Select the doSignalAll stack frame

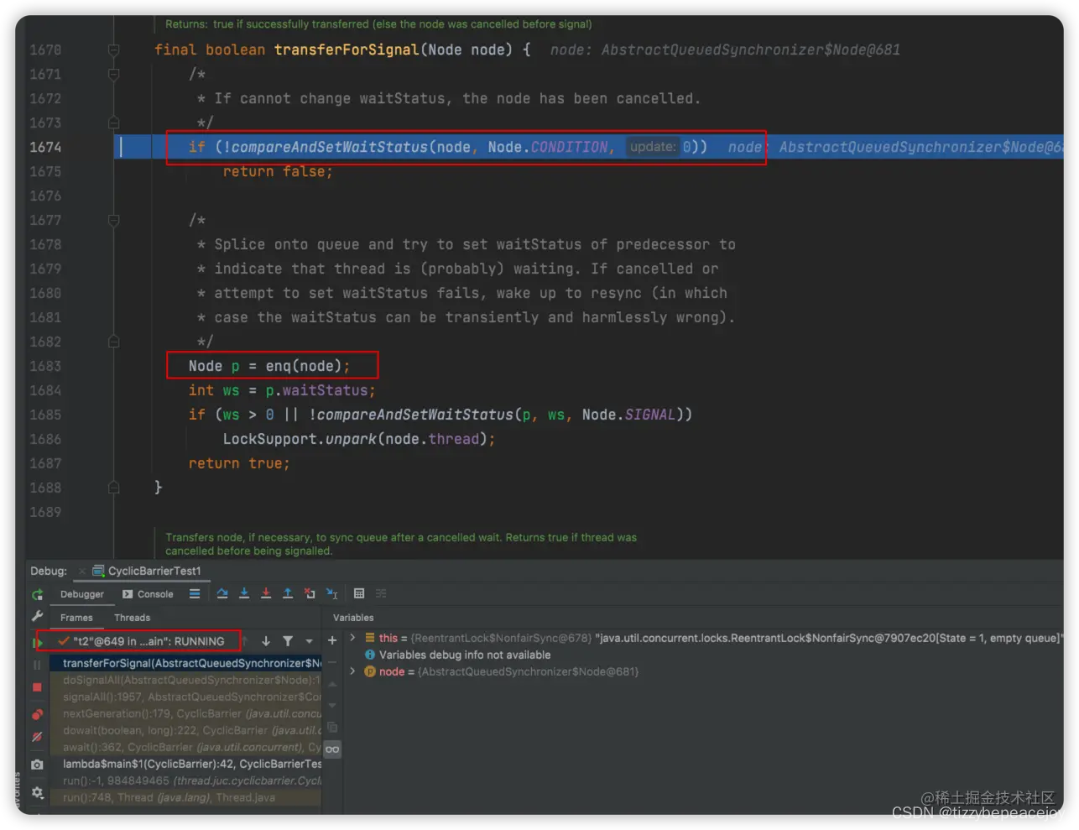point(185,680)
